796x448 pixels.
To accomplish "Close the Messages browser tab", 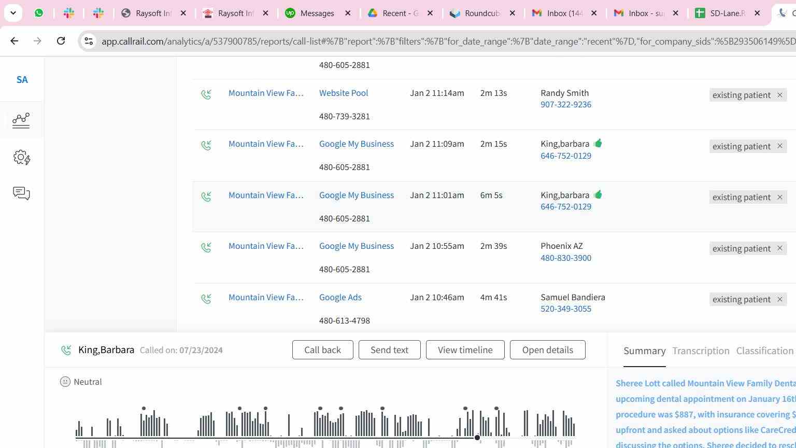I will tap(348, 13).
